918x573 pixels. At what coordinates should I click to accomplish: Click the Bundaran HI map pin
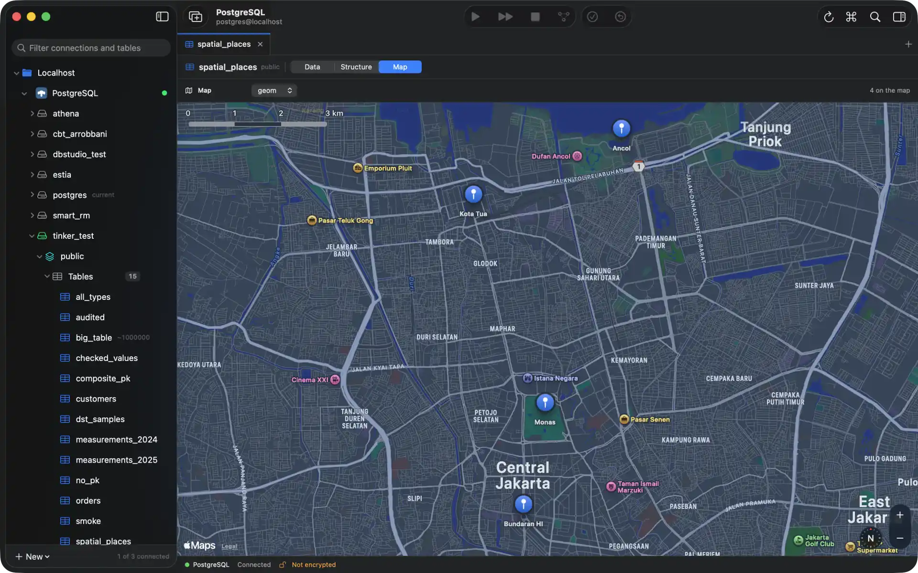(x=524, y=504)
